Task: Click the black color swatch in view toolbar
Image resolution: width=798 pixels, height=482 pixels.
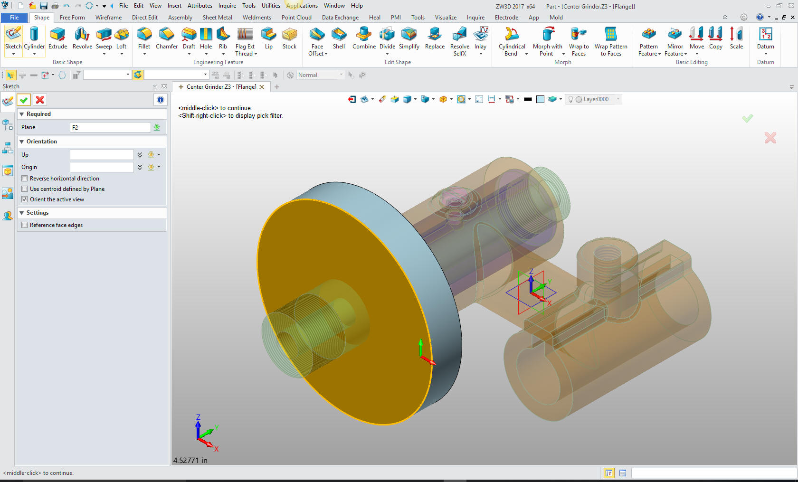Action: click(x=528, y=99)
